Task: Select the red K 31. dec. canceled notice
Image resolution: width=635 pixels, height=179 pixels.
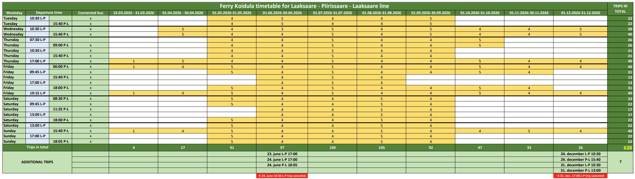Action: point(580,176)
